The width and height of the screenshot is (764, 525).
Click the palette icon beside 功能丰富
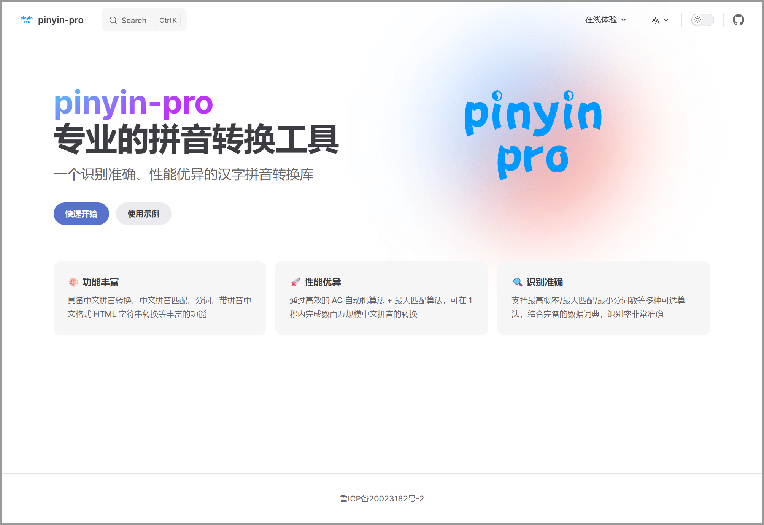point(73,282)
